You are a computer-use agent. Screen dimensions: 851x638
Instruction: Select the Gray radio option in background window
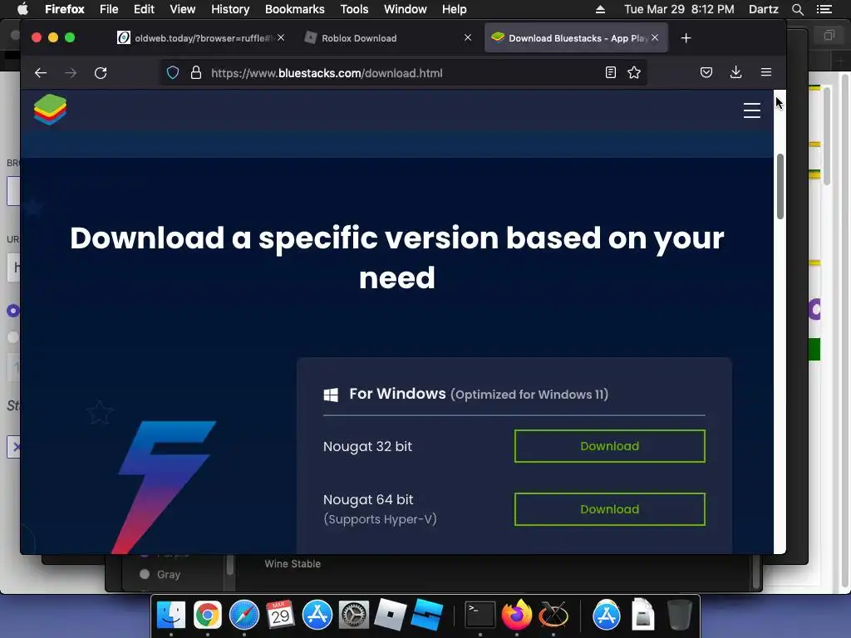[145, 574]
